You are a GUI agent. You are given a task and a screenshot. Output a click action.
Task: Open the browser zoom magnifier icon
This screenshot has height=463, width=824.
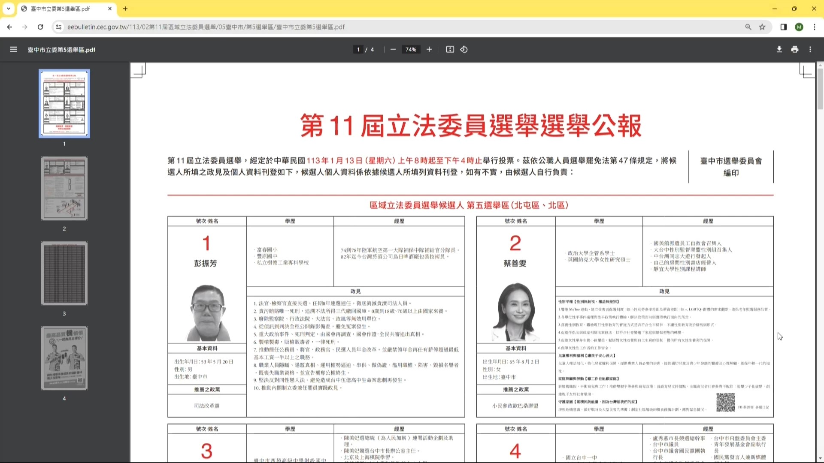click(x=748, y=27)
